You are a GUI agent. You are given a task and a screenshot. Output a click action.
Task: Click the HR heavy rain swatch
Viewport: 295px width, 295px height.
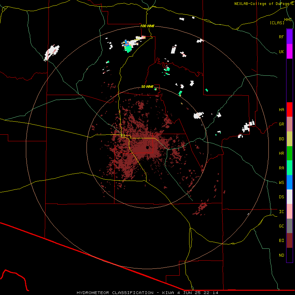click(289, 153)
